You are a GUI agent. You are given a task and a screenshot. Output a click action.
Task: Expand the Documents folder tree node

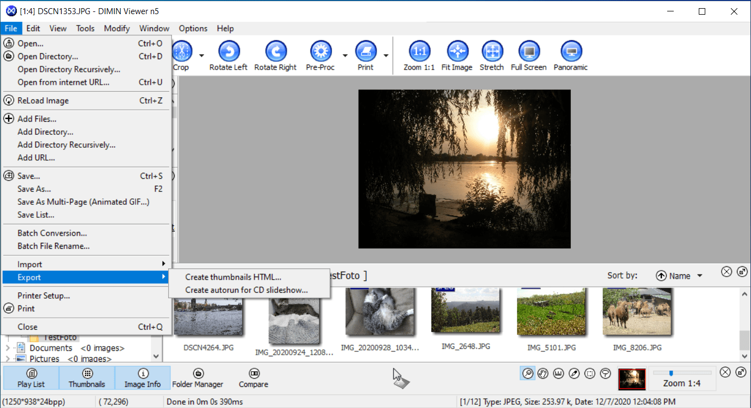(x=8, y=348)
